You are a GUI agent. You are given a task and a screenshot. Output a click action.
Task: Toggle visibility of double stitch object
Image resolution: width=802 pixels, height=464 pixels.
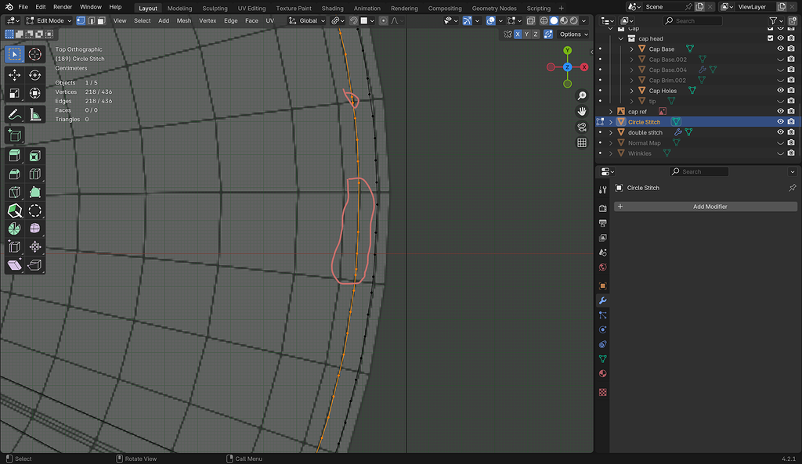pyautogui.click(x=780, y=132)
